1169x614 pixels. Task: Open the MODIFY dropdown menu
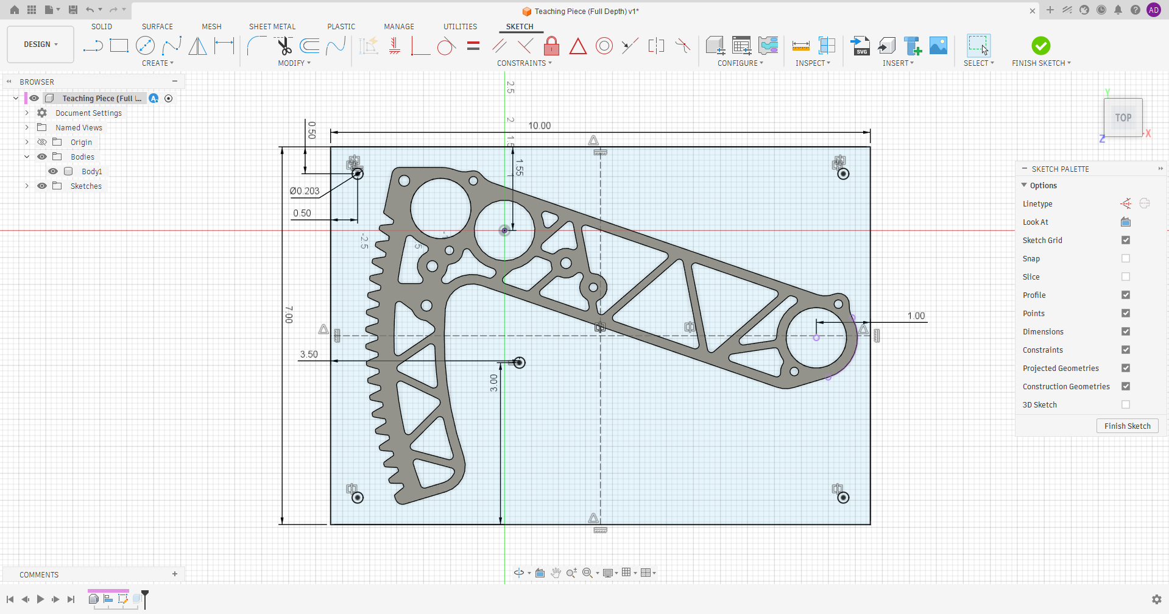pos(294,63)
